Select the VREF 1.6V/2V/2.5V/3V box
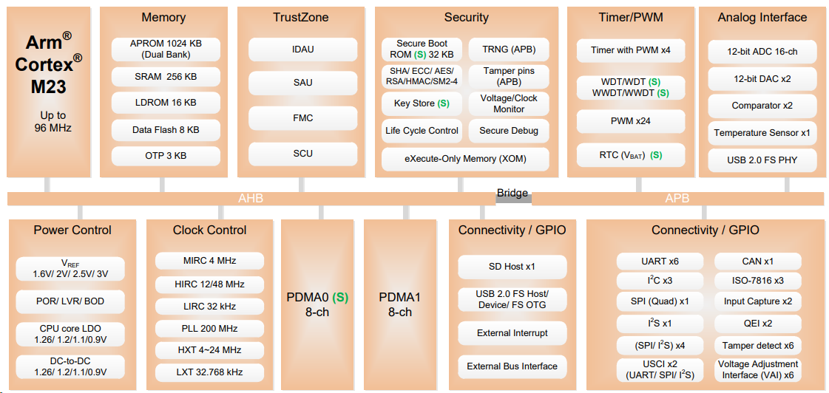829x393 pixels. pyautogui.click(x=70, y=270)
